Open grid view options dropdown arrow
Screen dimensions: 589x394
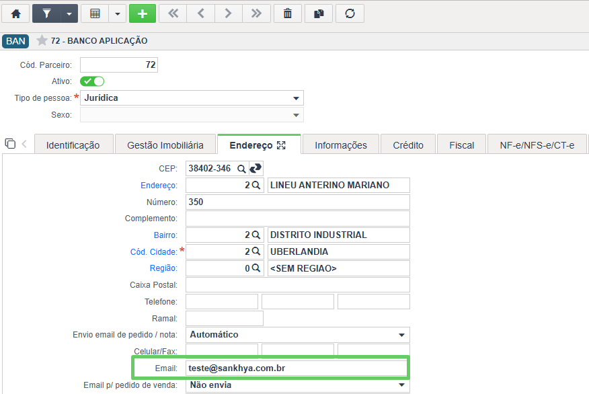pyautogui.click(x=117, y=13)
